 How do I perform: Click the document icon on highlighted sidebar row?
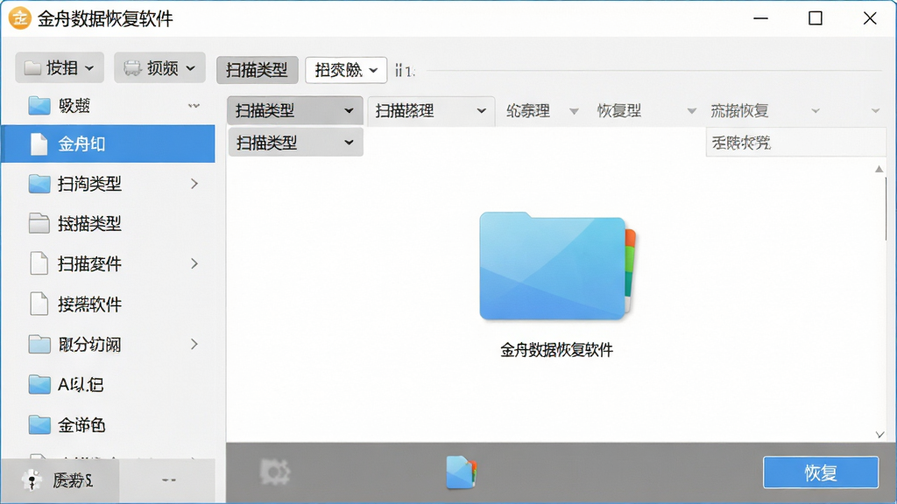(x=39, y=144)
